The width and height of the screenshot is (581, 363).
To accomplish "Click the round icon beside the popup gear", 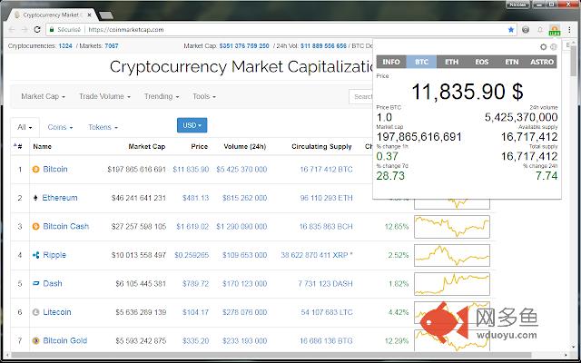I will tap(554, 46).
